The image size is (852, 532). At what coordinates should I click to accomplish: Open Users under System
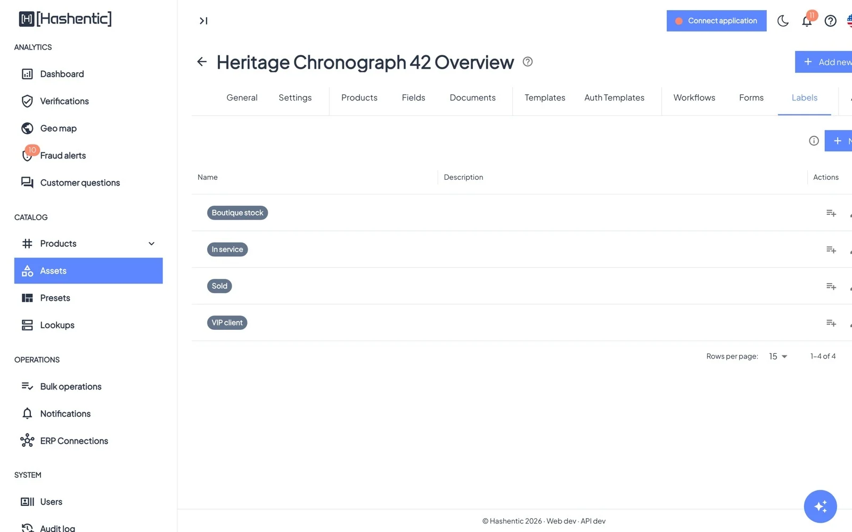coord(88,502)
